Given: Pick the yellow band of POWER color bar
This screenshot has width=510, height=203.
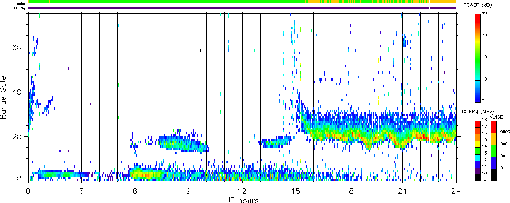Looking at the screenshot, I should pyautogui.click(x=478, y=41).
